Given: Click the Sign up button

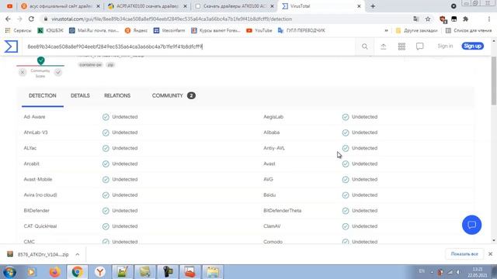Looking at the screenshot, I should [473, 46].
